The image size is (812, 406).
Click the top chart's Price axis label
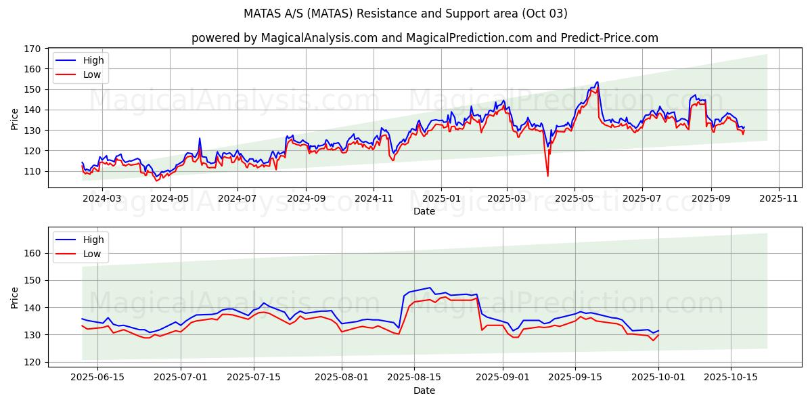(x=15, y=118)
